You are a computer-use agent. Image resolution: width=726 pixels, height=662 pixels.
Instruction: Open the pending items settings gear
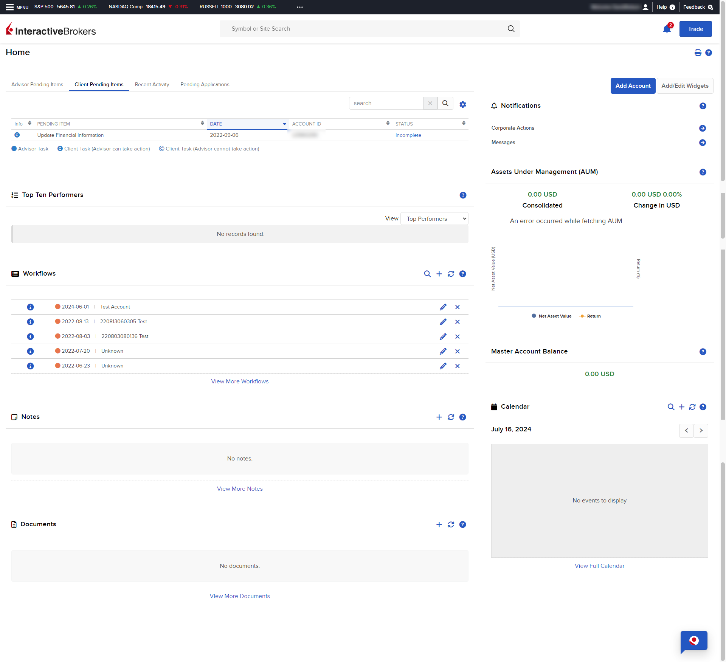[x=462, y=104]
